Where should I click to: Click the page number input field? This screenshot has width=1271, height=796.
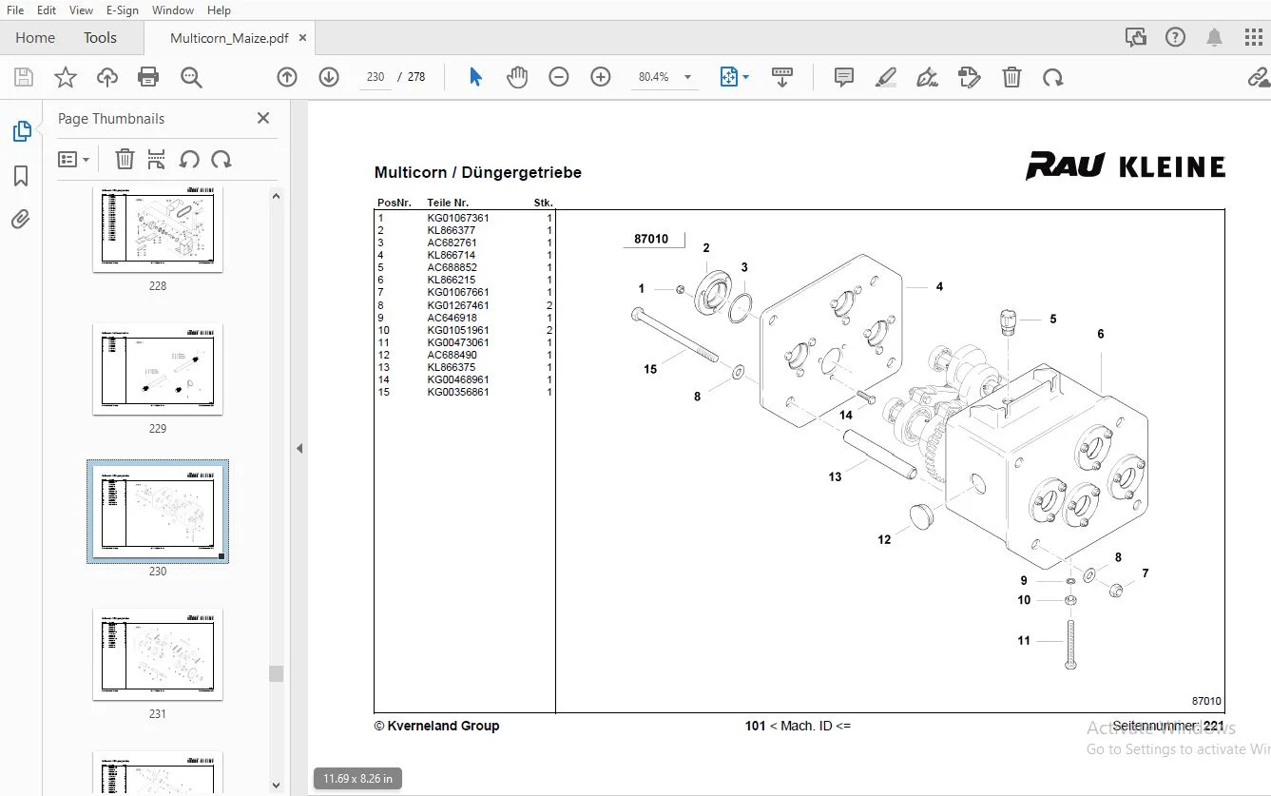tap(375, 77)
